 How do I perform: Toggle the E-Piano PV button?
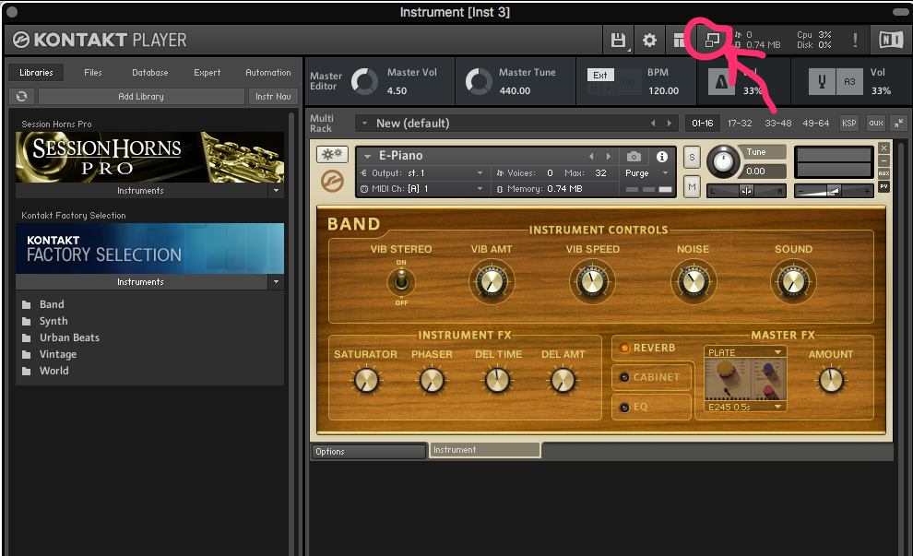pos(883,186)
